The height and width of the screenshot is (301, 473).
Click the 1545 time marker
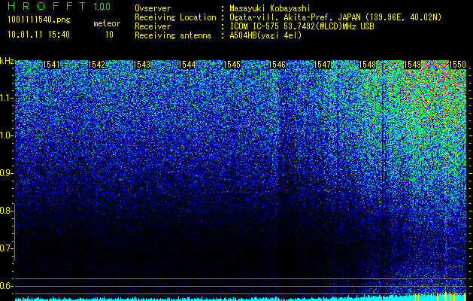click(232, 65)
